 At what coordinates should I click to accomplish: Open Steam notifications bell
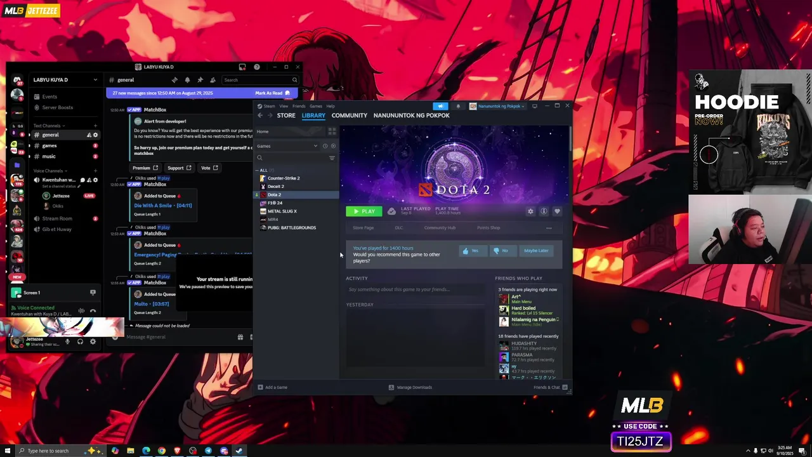pyautogui.click(x=458, y=106)
